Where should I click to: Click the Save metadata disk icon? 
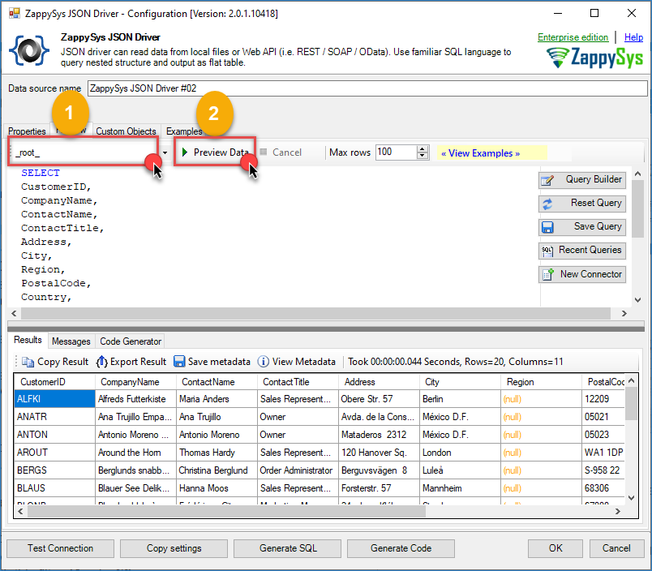[x=179, y=362]
